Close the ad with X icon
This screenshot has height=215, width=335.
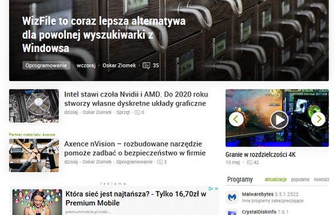(x=216, y=189)
